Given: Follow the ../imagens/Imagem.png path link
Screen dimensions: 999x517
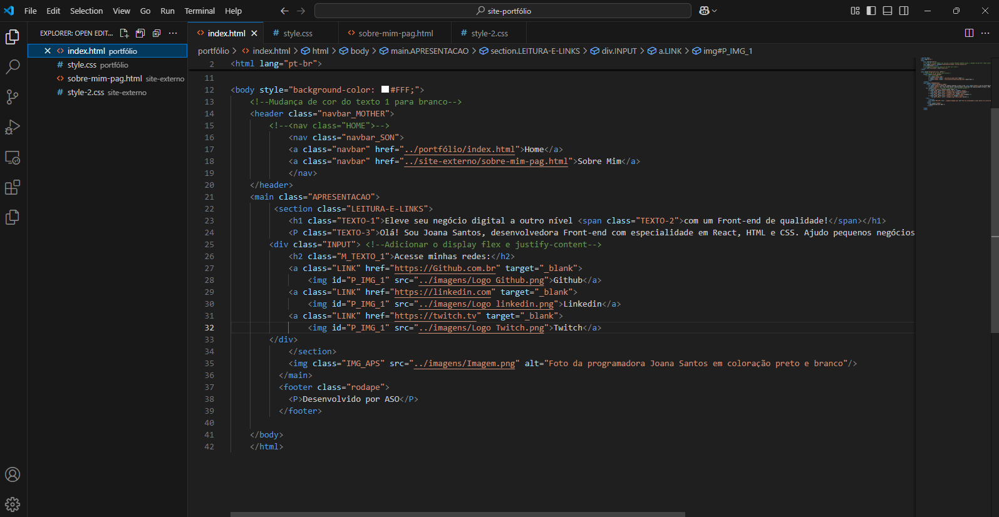Looking at the screenshot, I should (x=465, y=363).
